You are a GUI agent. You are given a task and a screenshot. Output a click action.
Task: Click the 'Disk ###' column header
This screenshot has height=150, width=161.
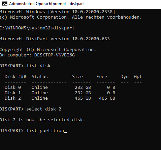click(15, 77)
